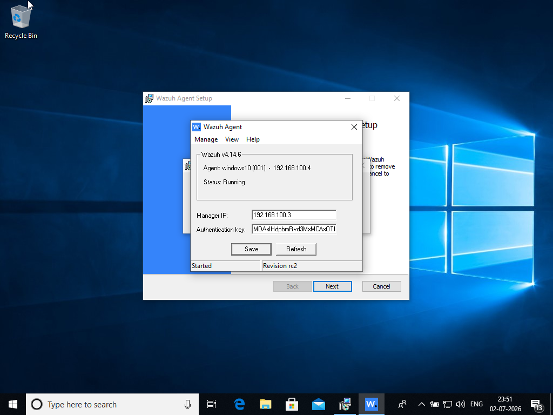Click the agent name and IP line

tap(257, 168)
